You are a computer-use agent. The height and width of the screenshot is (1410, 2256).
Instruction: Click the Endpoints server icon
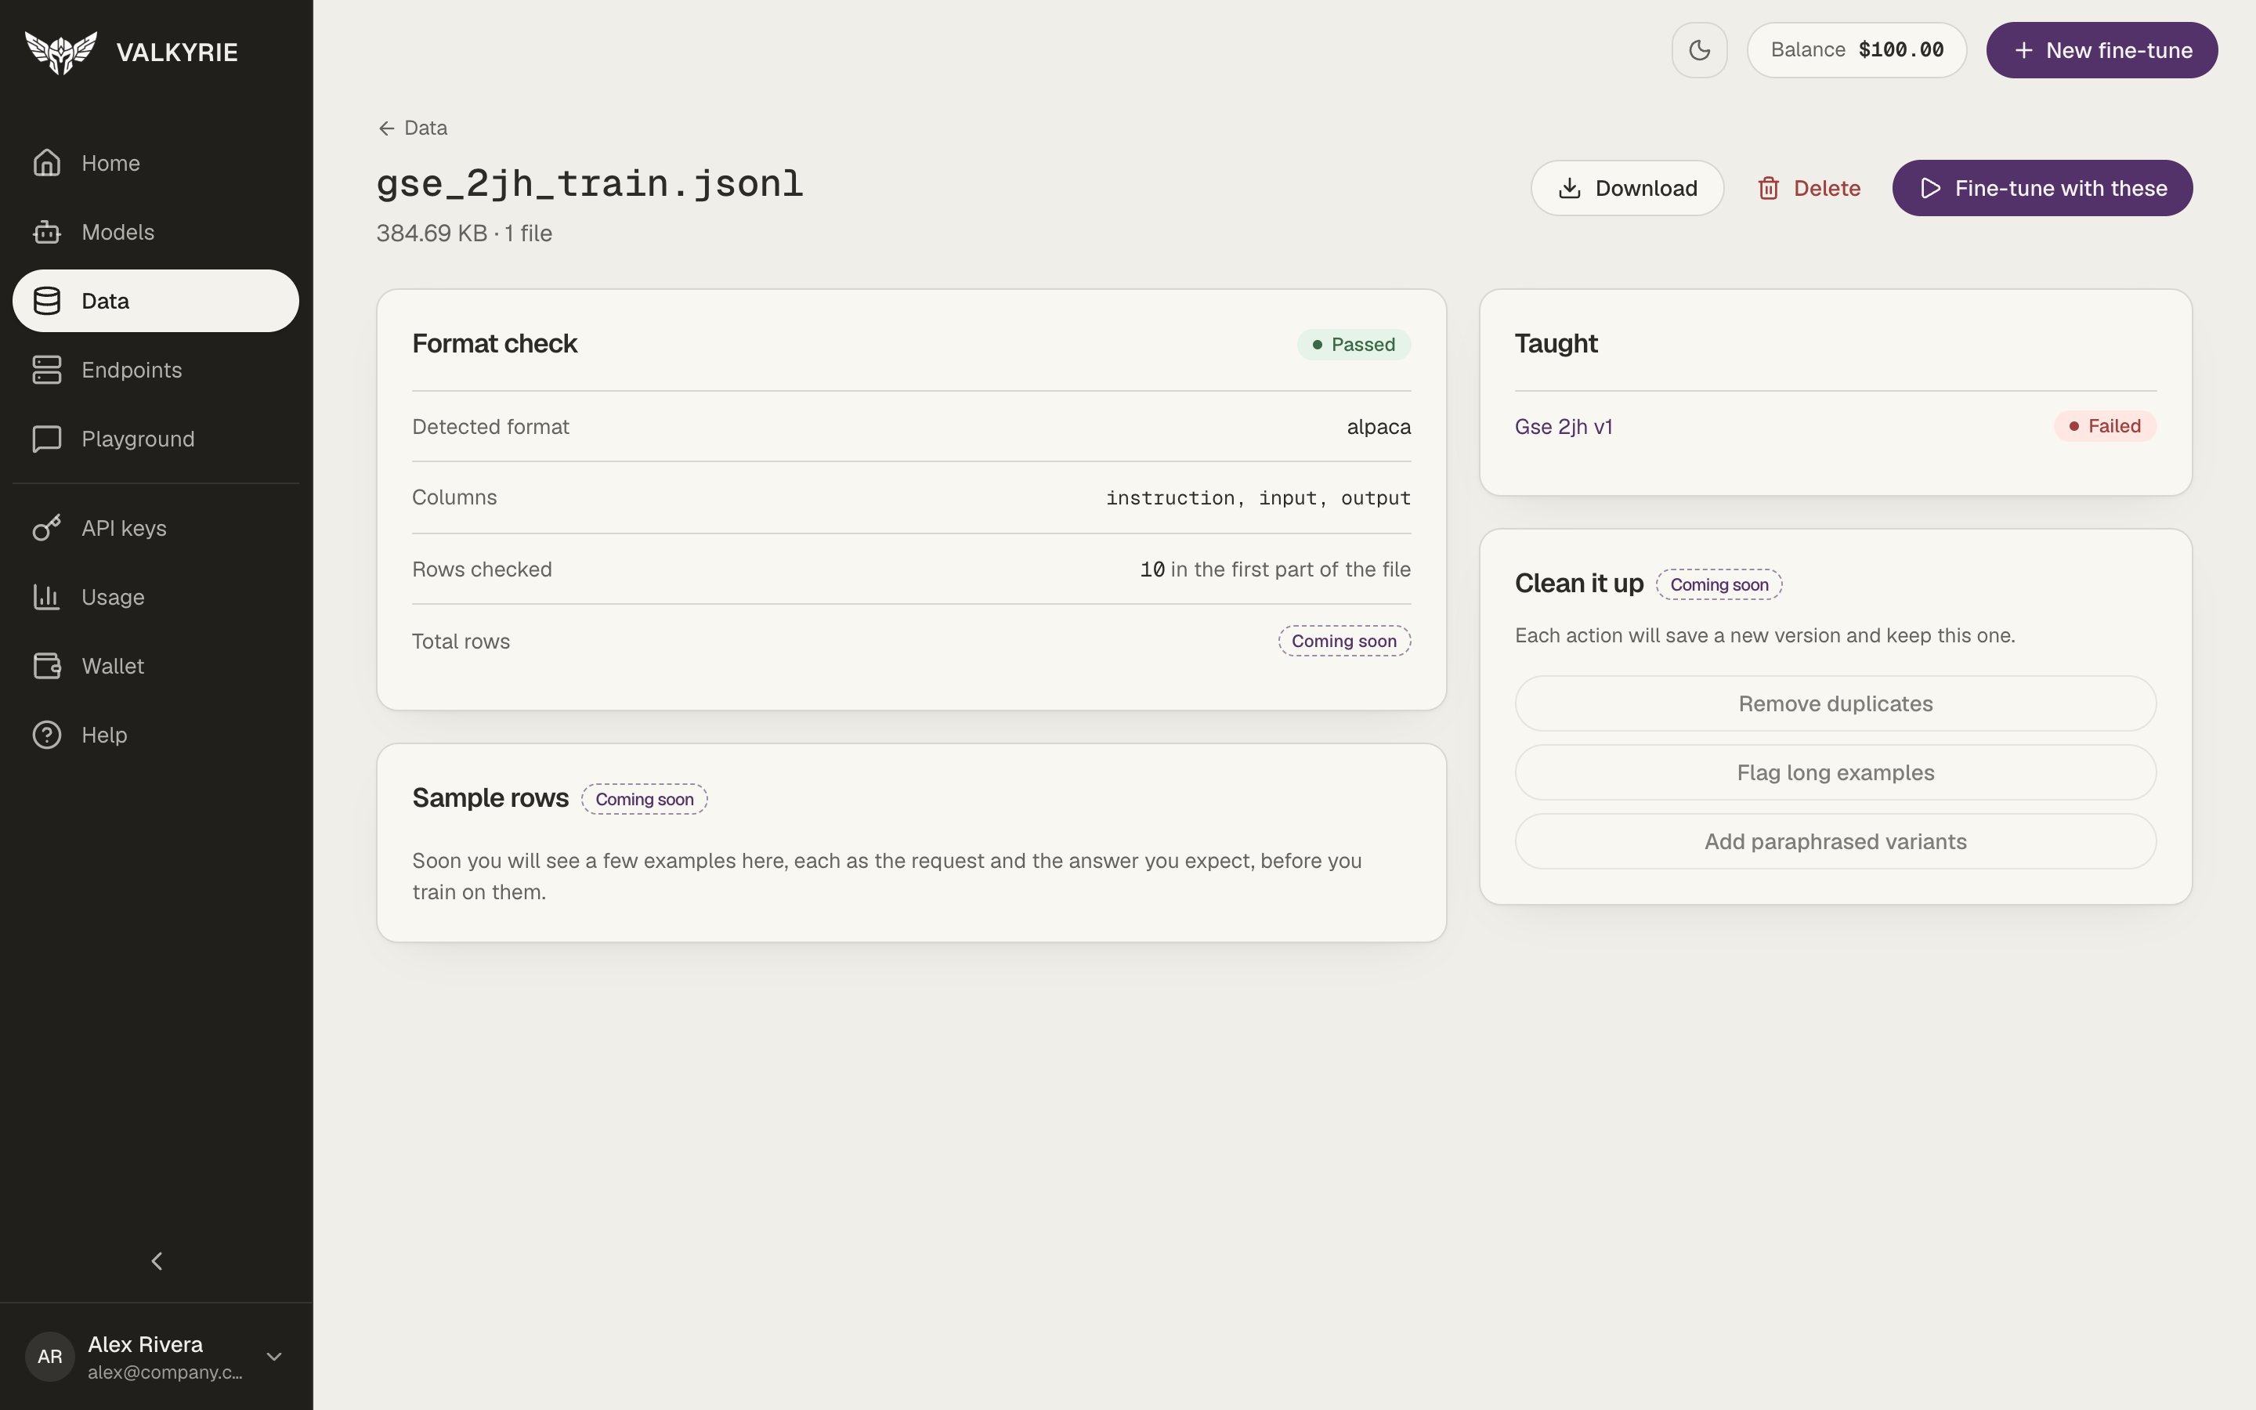click(47, 369)
